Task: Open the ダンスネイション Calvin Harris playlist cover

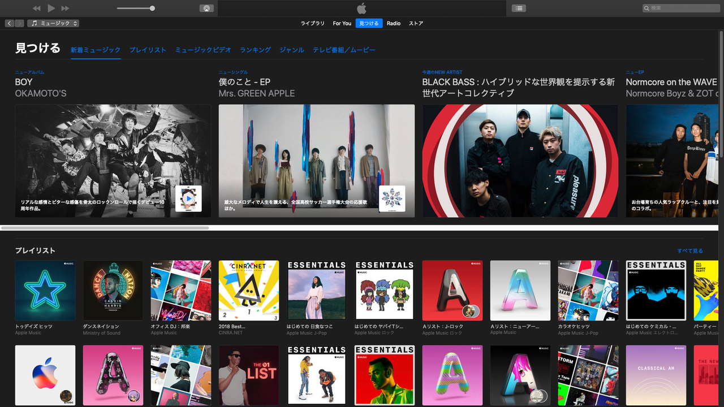Action: [113, 291]
